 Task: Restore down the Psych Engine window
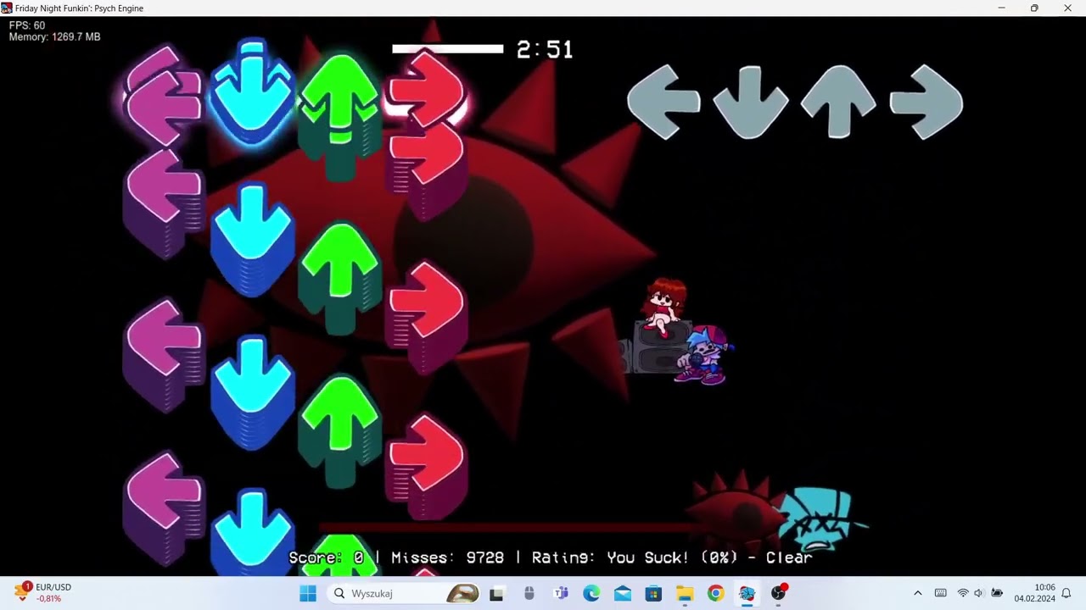[x=1034, y=8]
